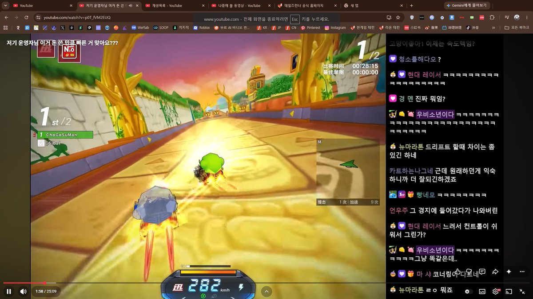Click the video title overlay text
The image size is (533, 299).
tap(62, 43)
